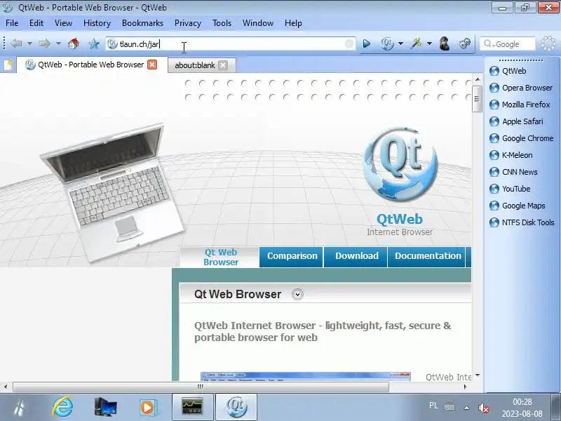561x421 pixels.
Task: Click vertical scrollbar up arrow
Action: (478, 79)
